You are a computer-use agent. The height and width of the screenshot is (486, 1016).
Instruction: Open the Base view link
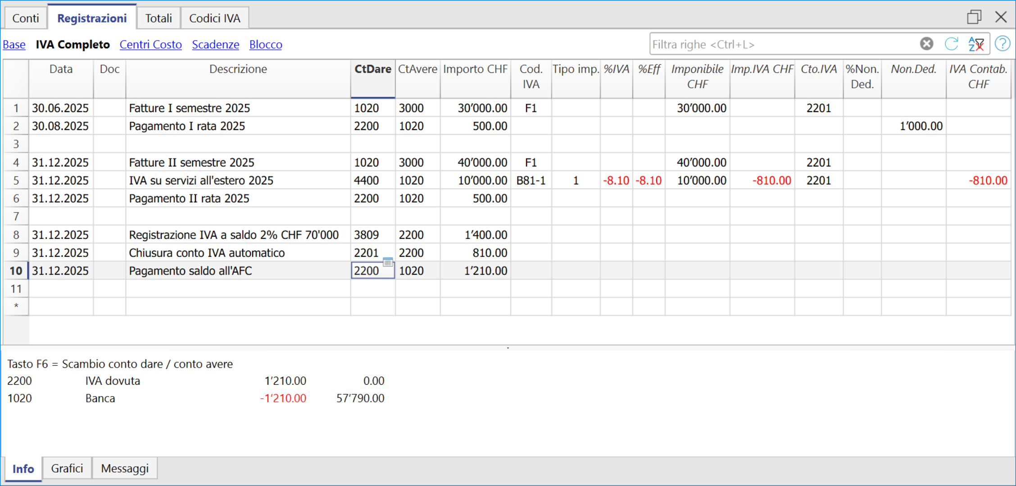tap(14, 45)
